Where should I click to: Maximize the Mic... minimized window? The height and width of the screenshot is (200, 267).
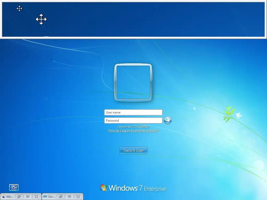pos(28,197)
